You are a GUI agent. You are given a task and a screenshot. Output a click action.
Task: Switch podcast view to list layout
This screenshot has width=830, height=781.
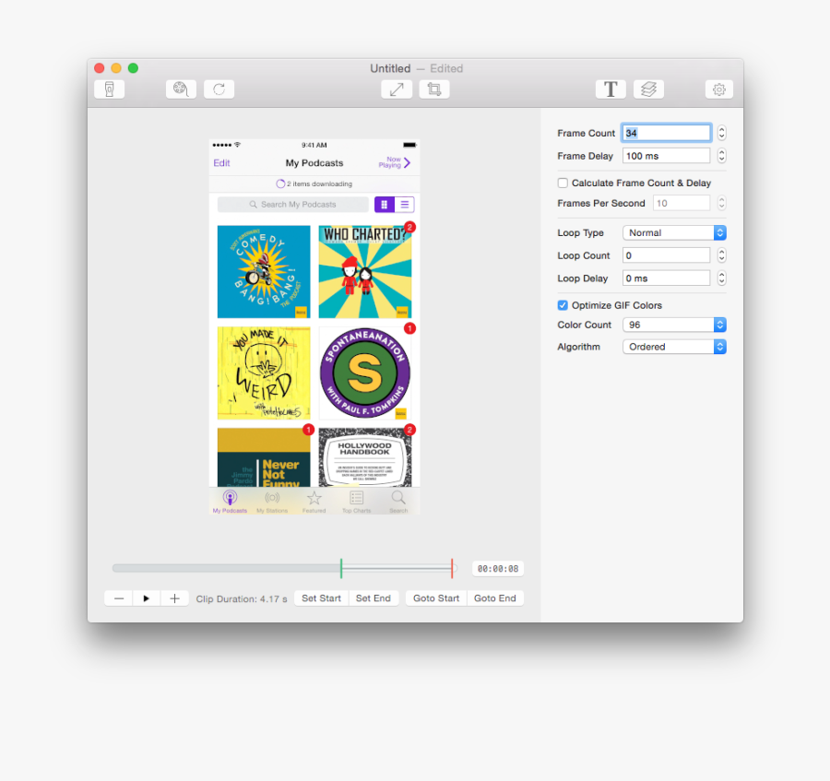pos(405,205)
